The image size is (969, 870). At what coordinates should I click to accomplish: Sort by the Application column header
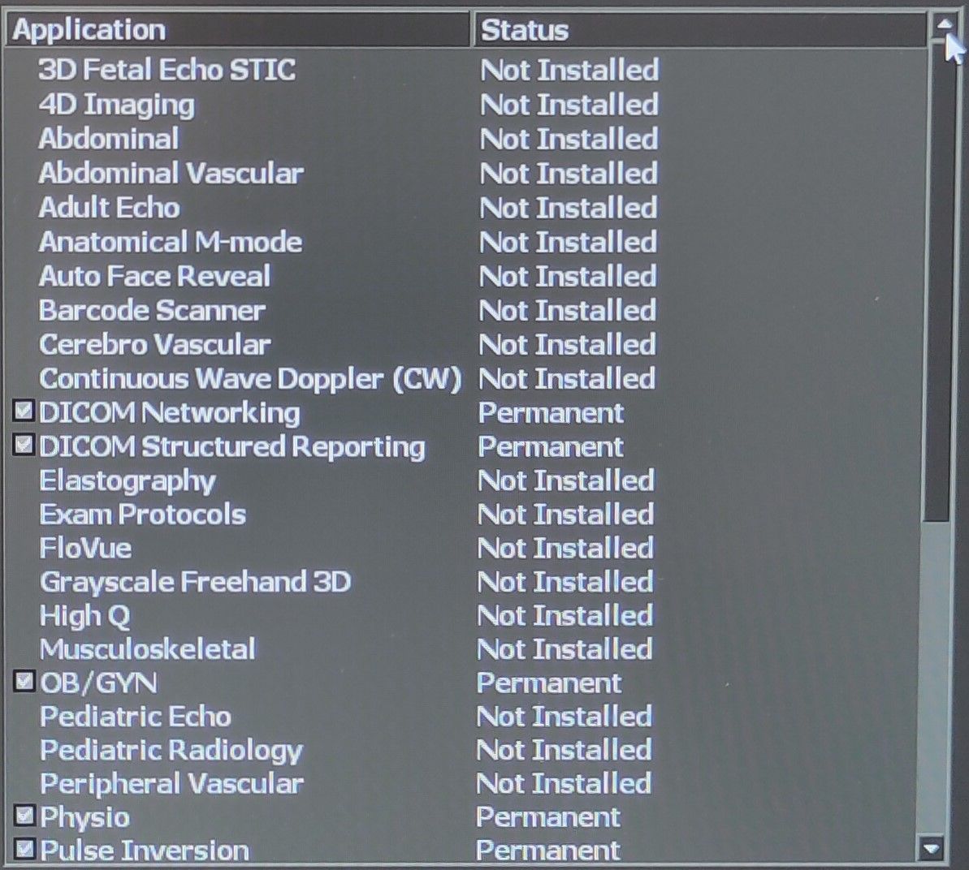tap(236, 30)
